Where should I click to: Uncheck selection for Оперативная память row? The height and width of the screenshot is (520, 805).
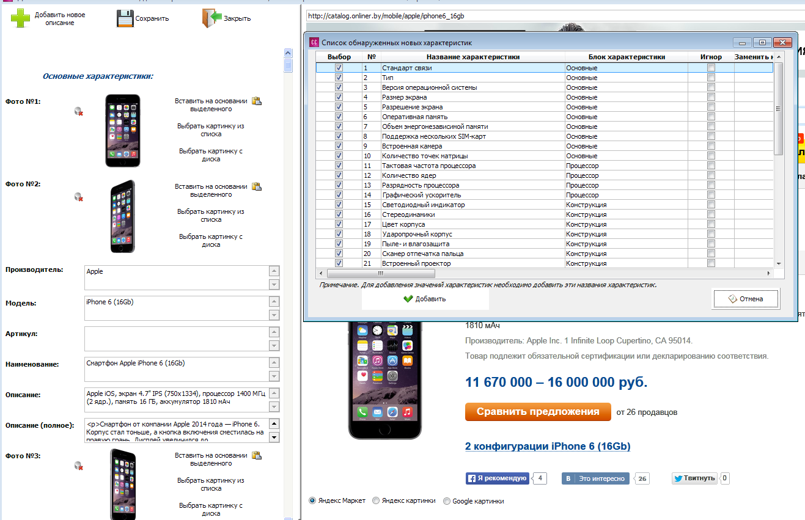(x=339, y=117)
